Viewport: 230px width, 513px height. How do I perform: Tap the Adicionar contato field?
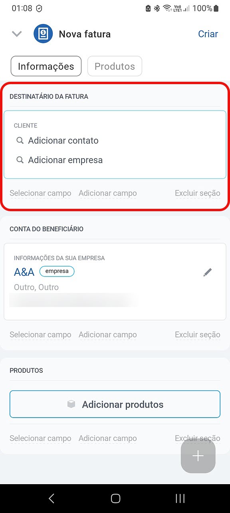[x=63, y=141]
